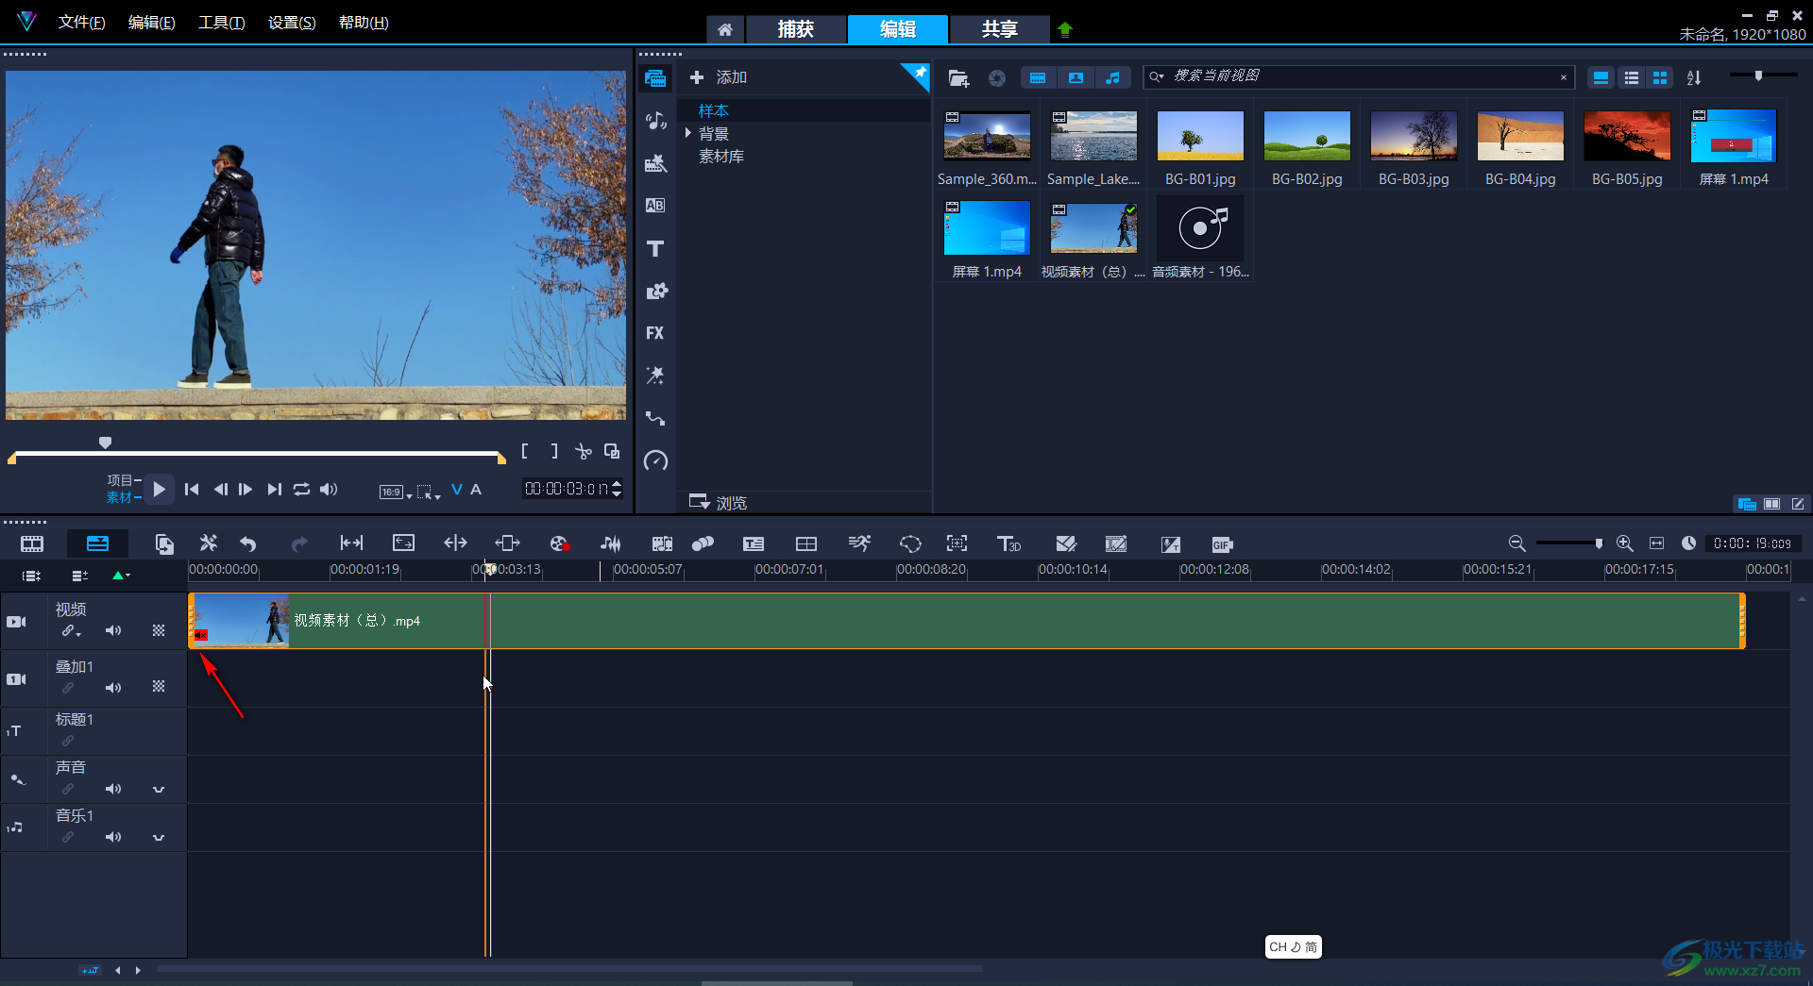
Task: Open the 工具(T) menu
Action: click(222, 23)
